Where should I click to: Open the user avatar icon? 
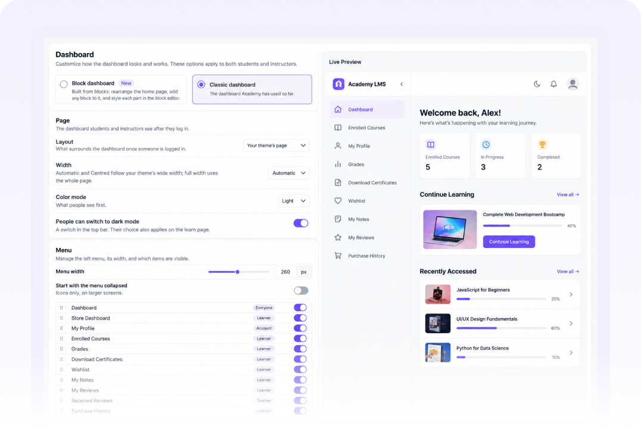(x=572, y=84)
